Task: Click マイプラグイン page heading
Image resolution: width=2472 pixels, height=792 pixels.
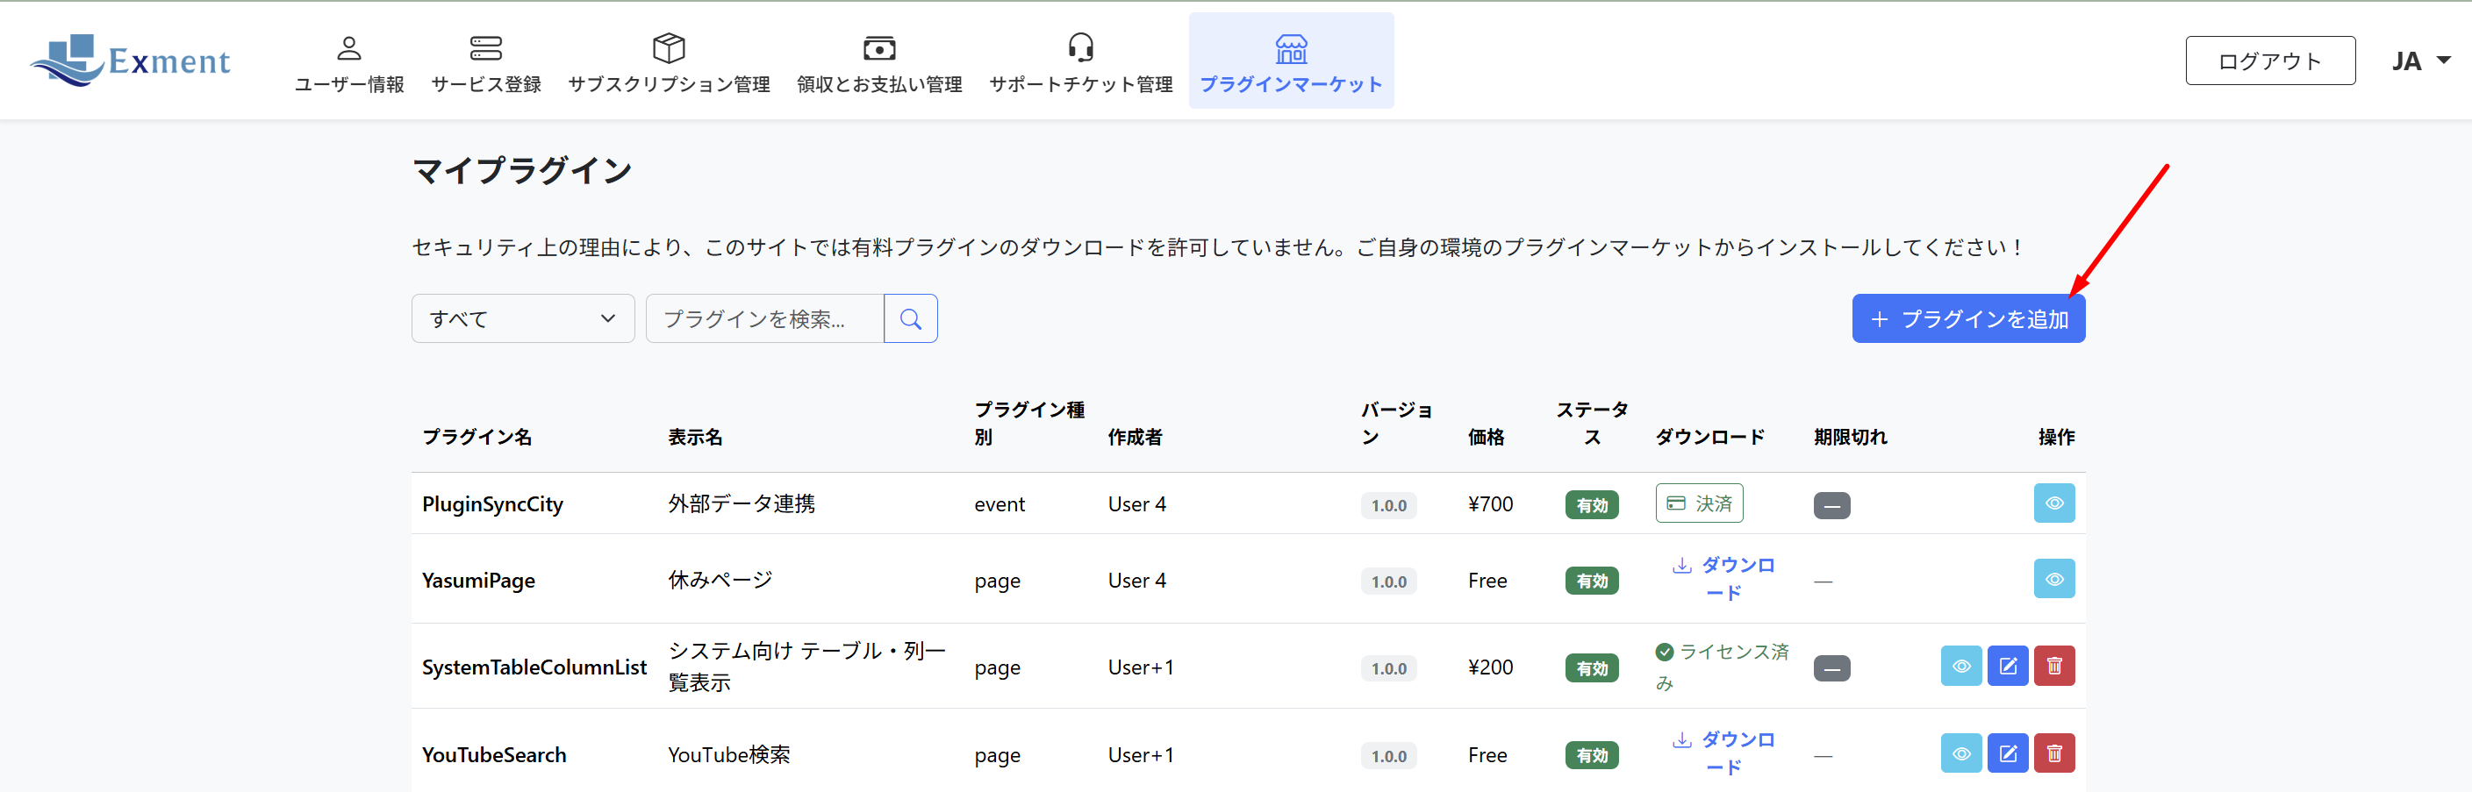Action: [522, 171]
